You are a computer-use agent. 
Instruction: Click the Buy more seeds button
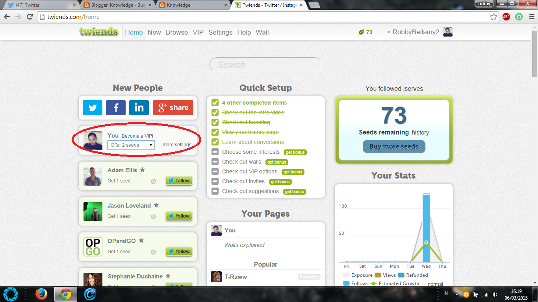click(x=394, y=146)
